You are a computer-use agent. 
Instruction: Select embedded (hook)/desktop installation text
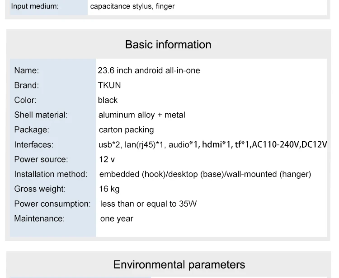(205, 174)
